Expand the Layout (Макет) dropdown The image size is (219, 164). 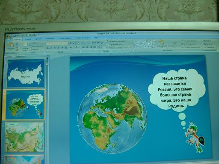tap(34, 43)
